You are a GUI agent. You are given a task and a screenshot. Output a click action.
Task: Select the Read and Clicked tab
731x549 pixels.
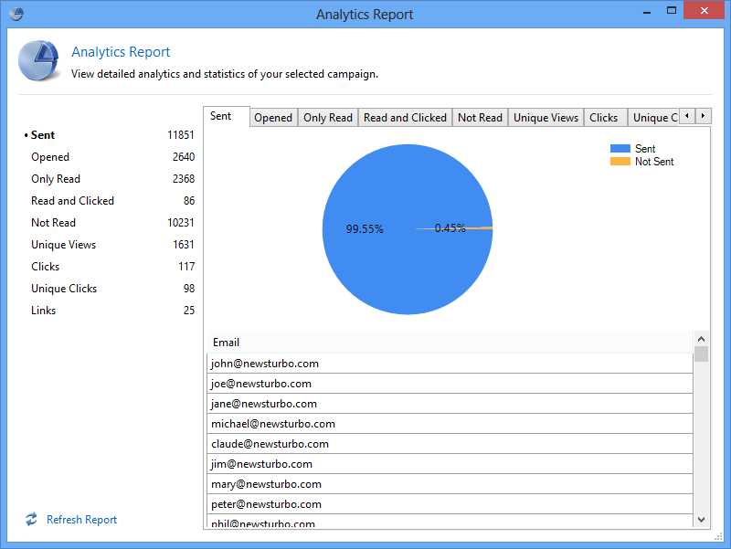[x=405, y=117]
